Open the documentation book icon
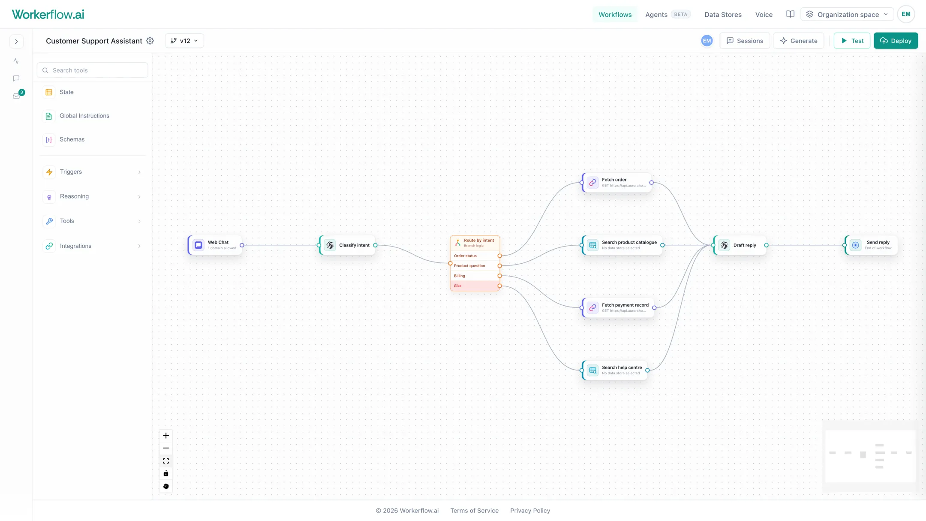 790,14
